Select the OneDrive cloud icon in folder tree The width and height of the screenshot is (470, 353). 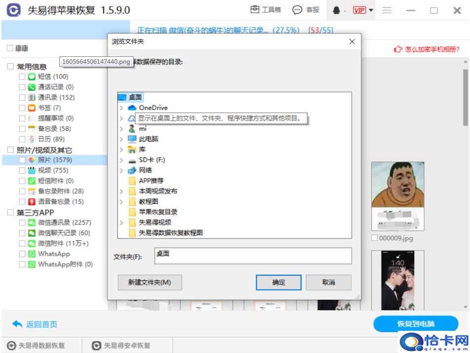[132, 108]
